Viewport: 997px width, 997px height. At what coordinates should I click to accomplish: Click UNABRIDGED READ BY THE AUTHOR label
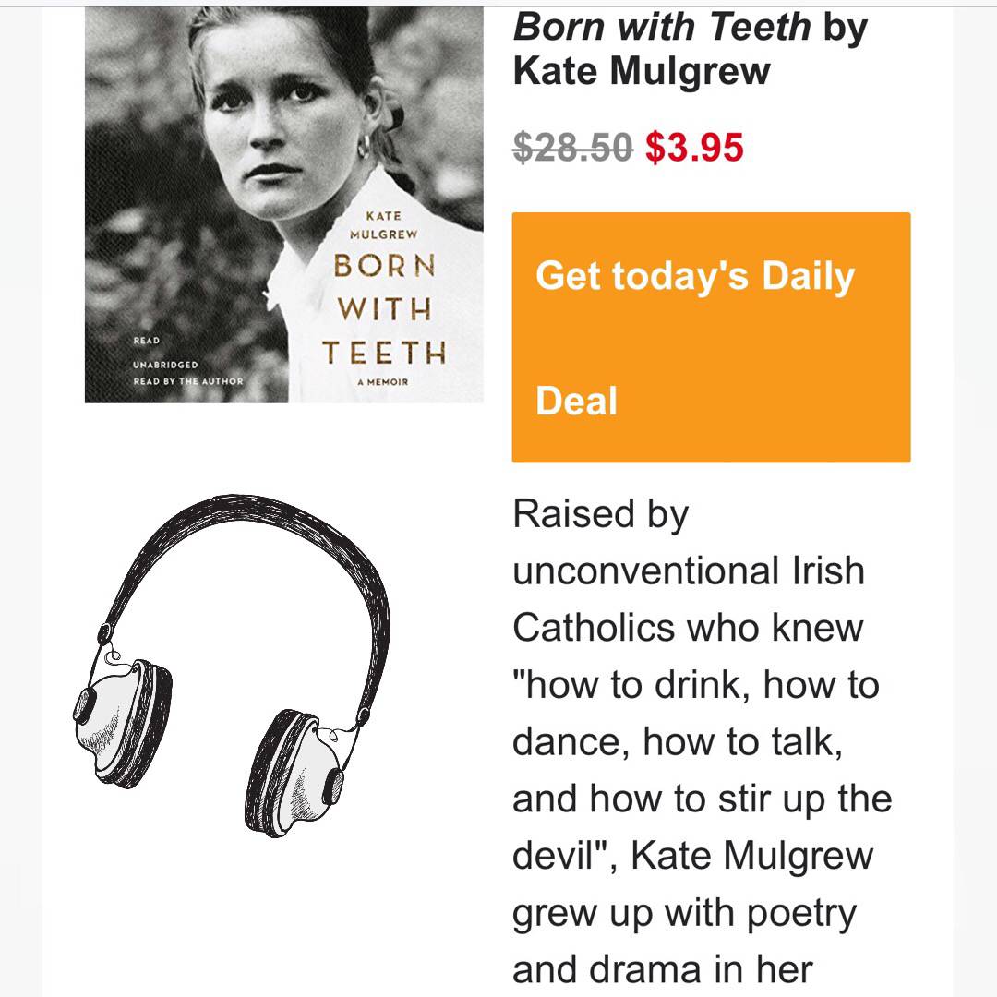point(187,373)
